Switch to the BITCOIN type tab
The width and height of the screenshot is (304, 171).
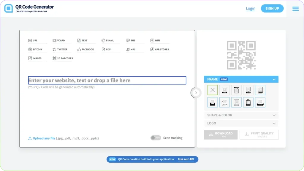point(35,49)
